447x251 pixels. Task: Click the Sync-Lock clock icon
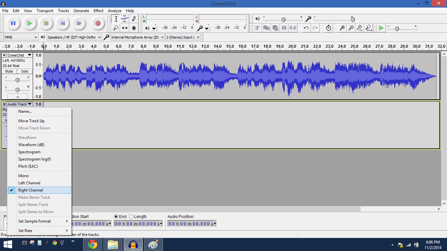click(x=329, y=28)
